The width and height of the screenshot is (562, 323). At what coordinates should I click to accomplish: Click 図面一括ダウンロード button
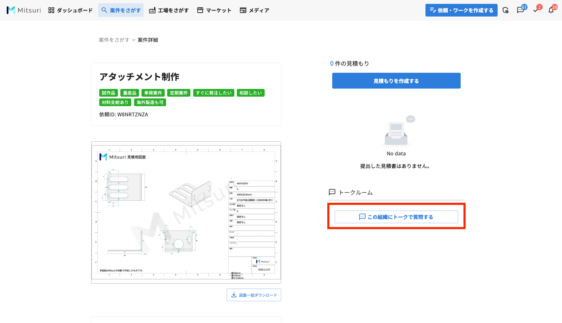pyautogui.click(x=254, y=295)
